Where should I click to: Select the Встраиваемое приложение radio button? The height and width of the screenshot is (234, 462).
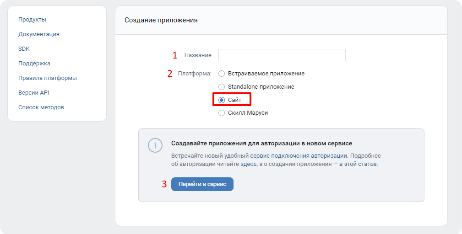tap(222, 74)
